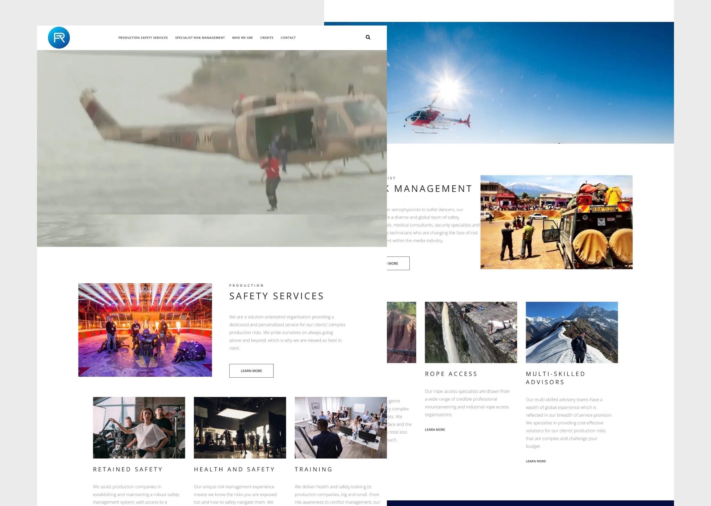Select the Safety Services section title
Screen dimensions: 711x506
click(277, 296)
